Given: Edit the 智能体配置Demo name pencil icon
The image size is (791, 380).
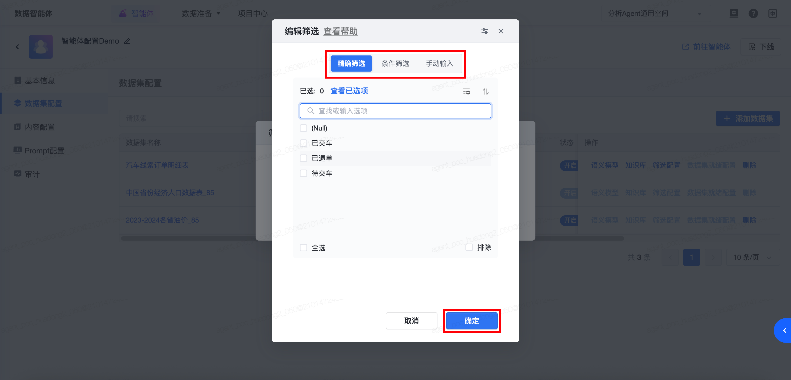Looking at the screenshot, I should [x=127, y=41].
